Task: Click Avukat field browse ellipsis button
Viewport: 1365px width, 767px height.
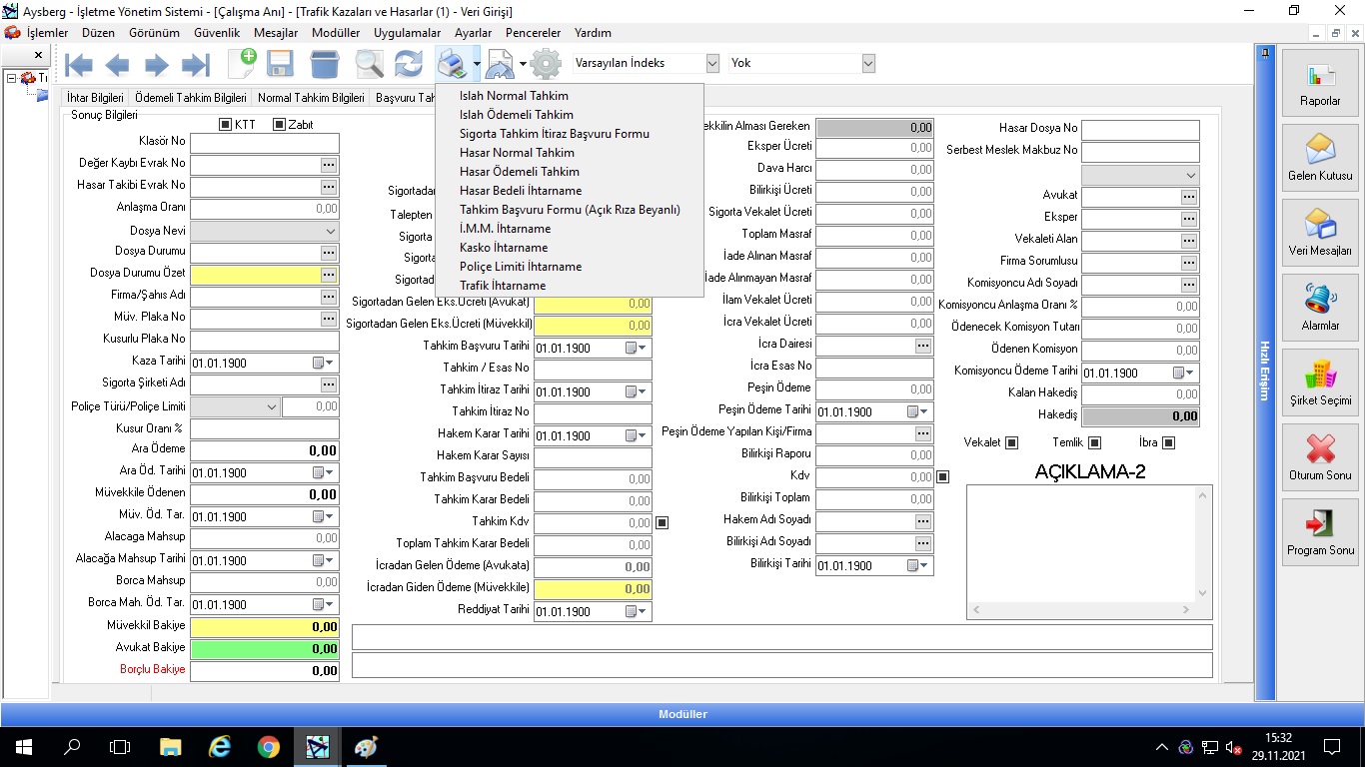Action: click(1188, 197)
